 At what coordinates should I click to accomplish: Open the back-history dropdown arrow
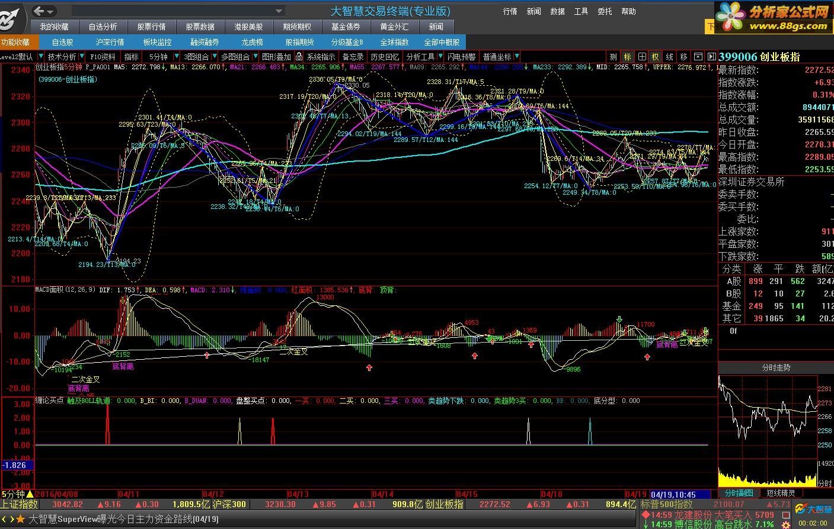50,12
